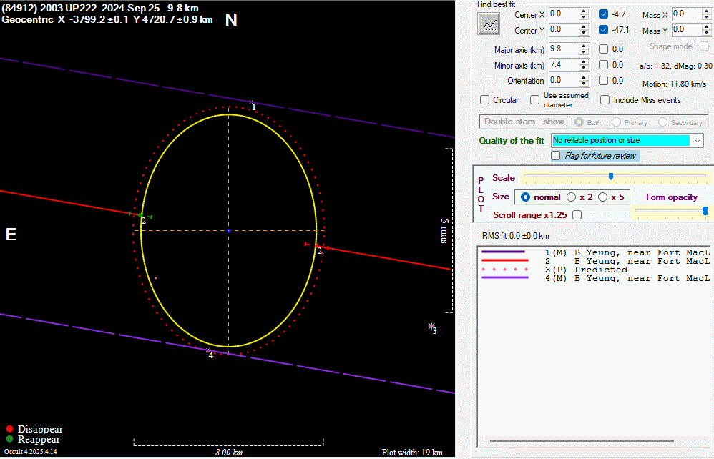Click the Find best fit graph button
The width and height of the screenshot is (714, 459).
pos(489,22)
